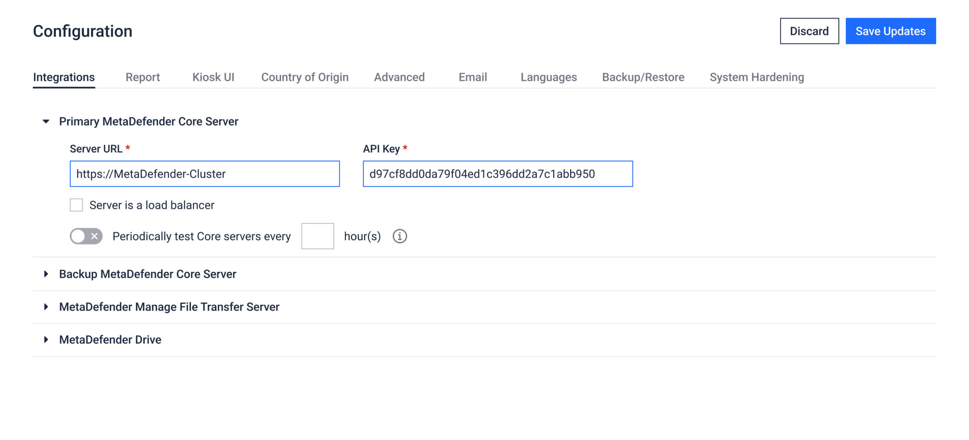This screenshot has height=440, width=969.
Task: Click the Server URL input field
Action: click(x=205, y=174)
